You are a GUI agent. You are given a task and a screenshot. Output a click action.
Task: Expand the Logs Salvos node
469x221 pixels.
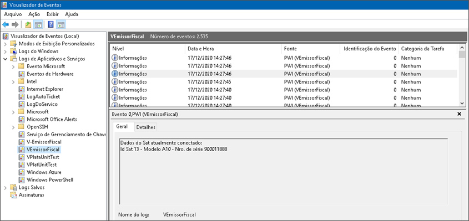click(x=6, y=188)
